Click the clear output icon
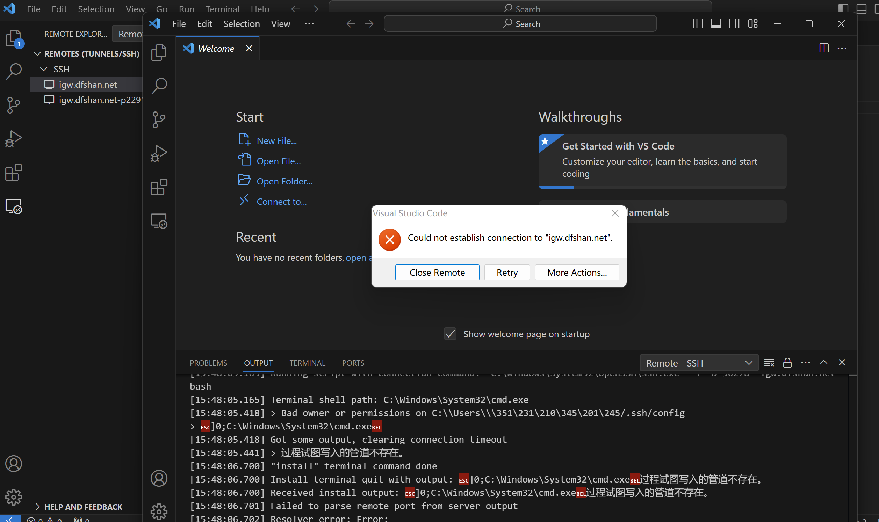 (x=769, y=363)
